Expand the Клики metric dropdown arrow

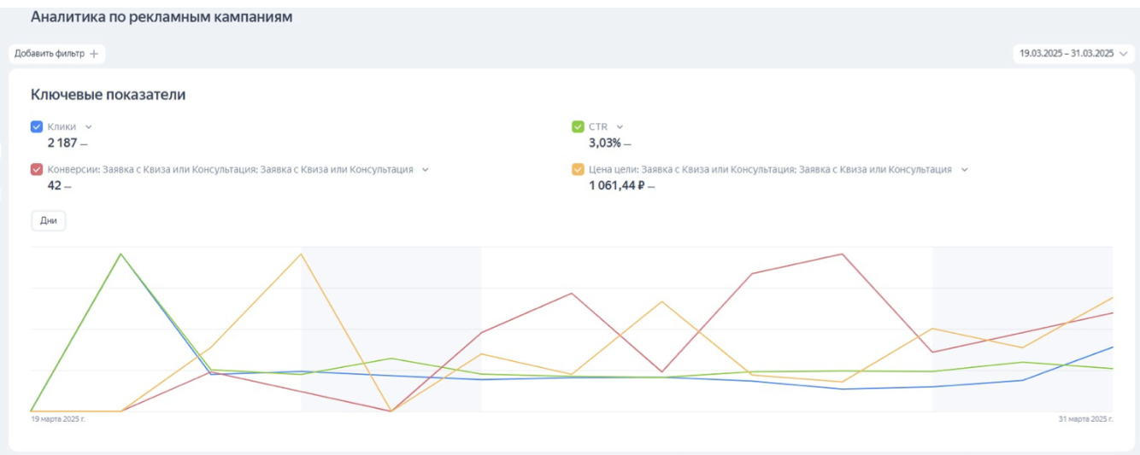89,127
